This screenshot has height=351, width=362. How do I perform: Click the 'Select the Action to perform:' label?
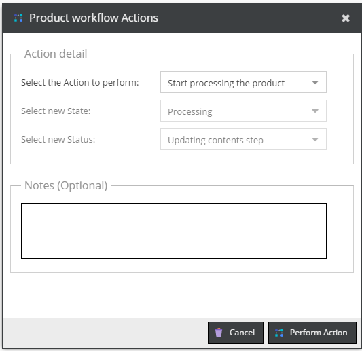pyautogui.click(x=80, y=83)
